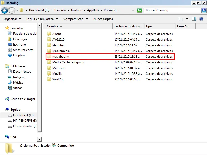Expand dropdown after Usuarios breadcrumb
The height and width of the screenshot is (155, 207).
[68, 10]
